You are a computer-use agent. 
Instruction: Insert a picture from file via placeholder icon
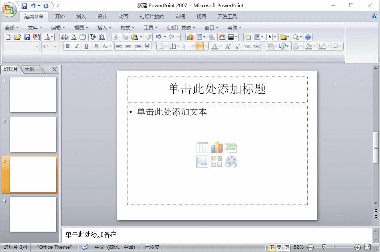coord(202,161)
